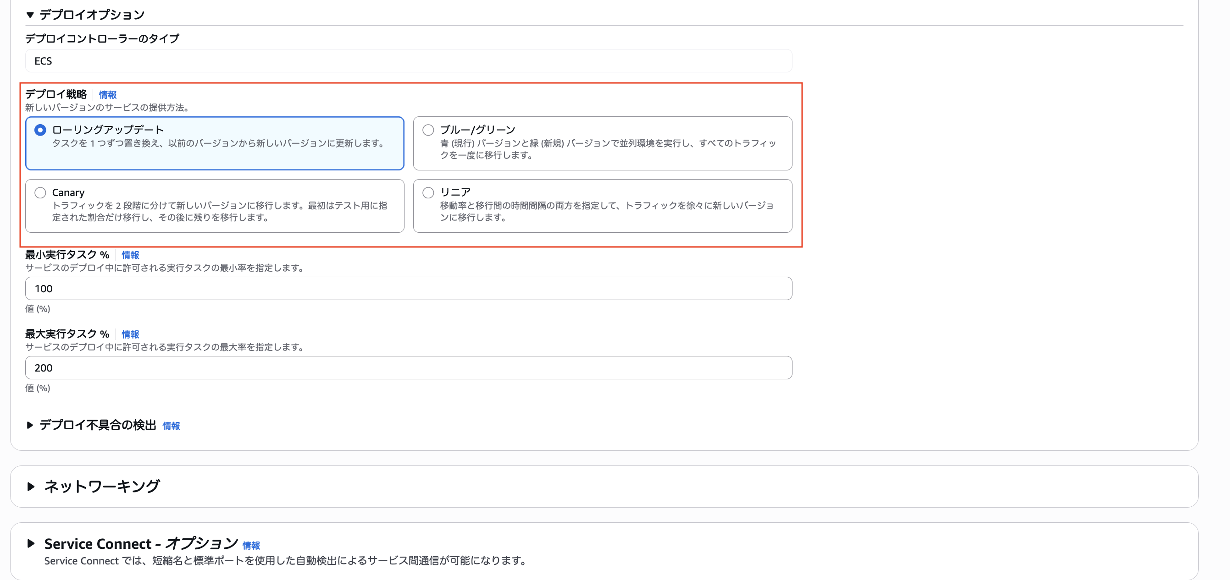Click the ブルー/グリーン option card
The height and width of the screenshot is (580, 1230).
click(x=603, y=143)
